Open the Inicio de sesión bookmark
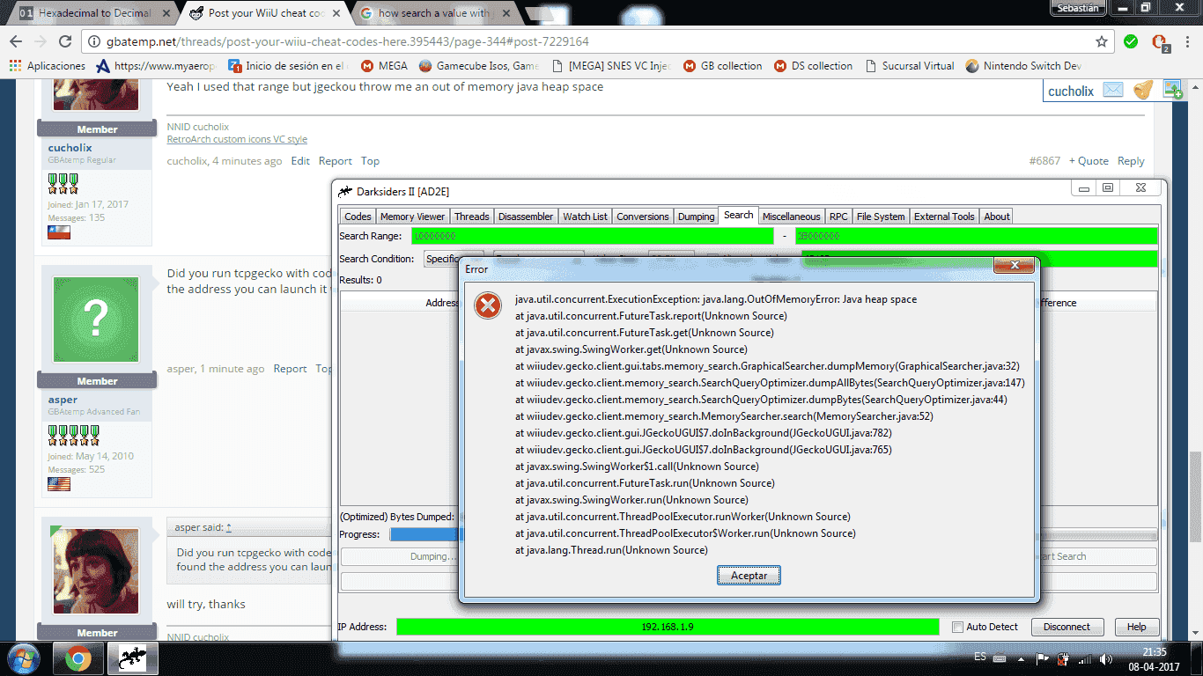The width and height of the screenshot is (1203, 676). 287,66
